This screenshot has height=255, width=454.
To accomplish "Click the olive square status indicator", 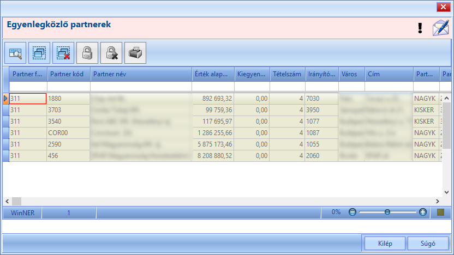I will [441, 212].
